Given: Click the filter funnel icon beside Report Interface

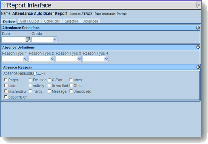Looking at the screenshot, I should click(x=4, y=5).
